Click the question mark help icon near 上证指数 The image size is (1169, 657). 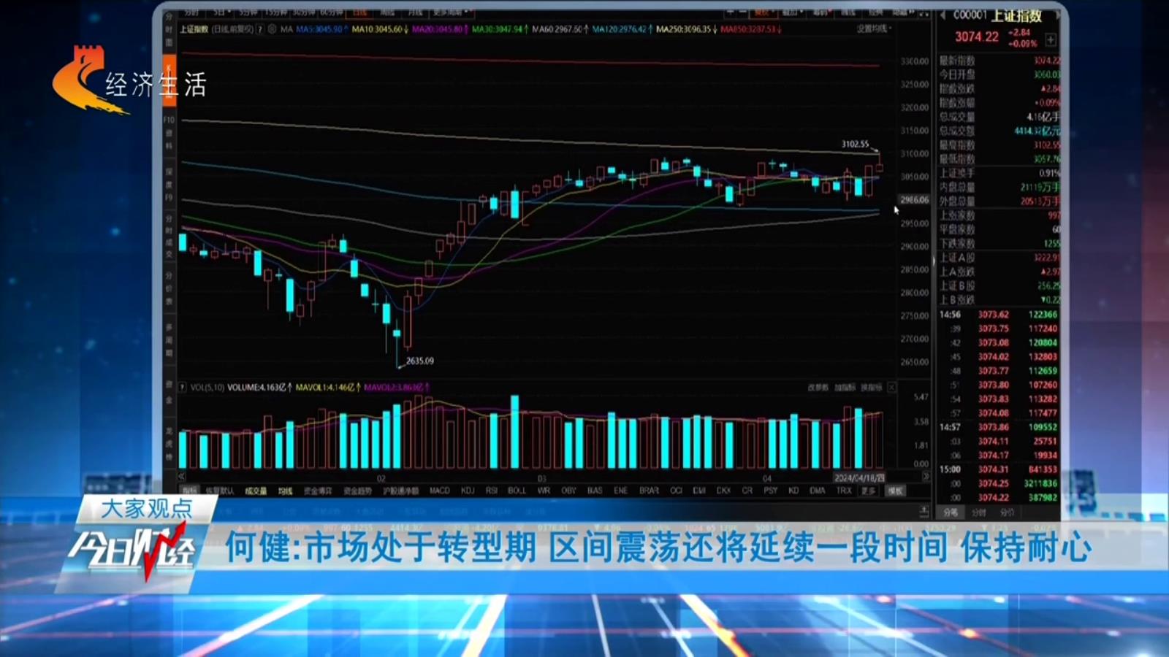tap(260, 29)
